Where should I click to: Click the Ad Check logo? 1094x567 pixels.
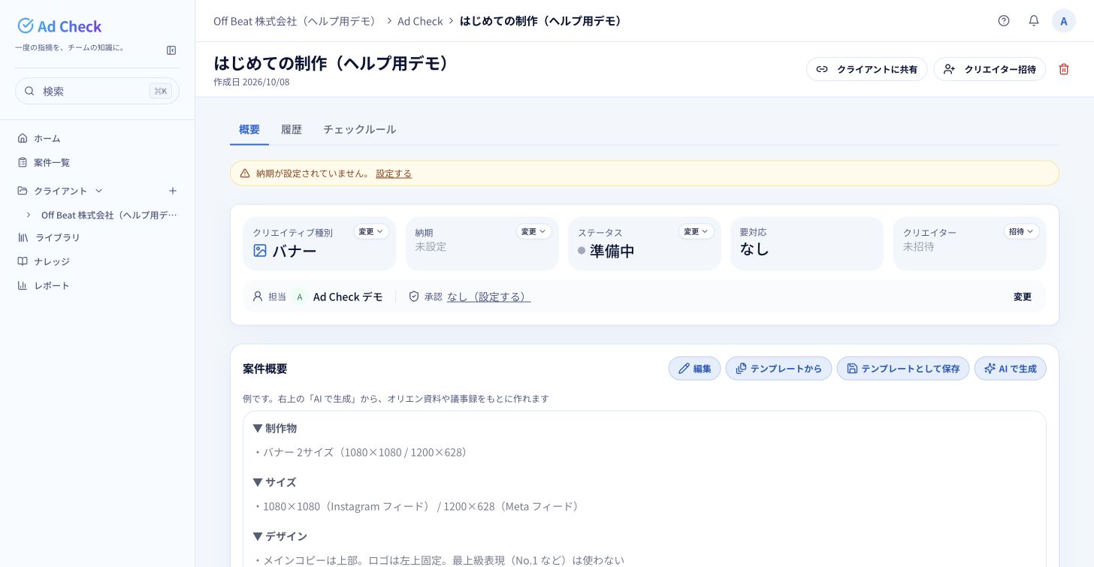pyautogui.click(x=59, y=26)
